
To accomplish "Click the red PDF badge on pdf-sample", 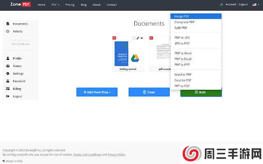I will click(x=151, y=38).
